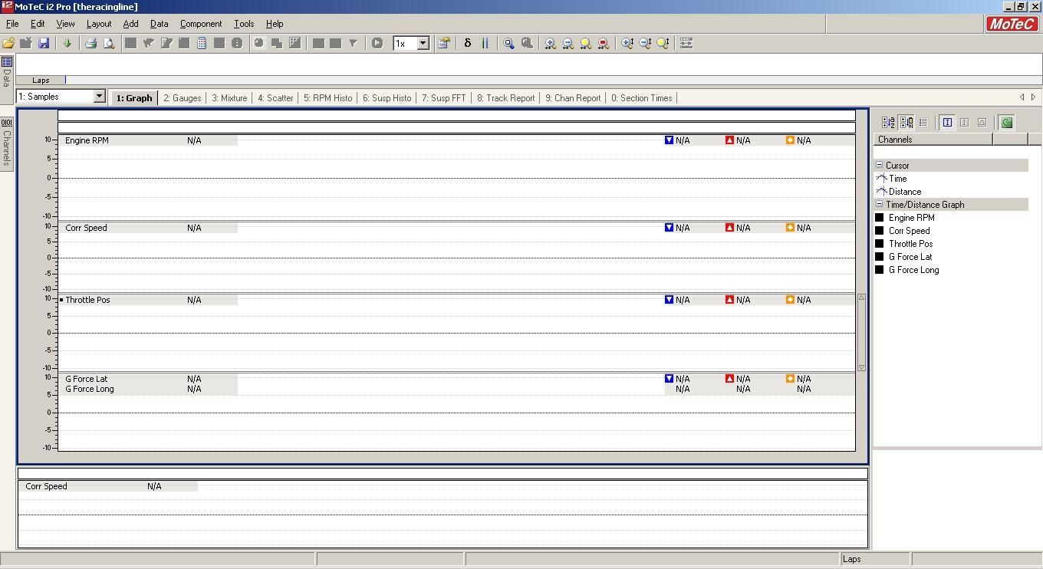Screen dimensions: 1043x569
Task: Click Corr Speed label in bottom graph
Action: pos(46,486)
